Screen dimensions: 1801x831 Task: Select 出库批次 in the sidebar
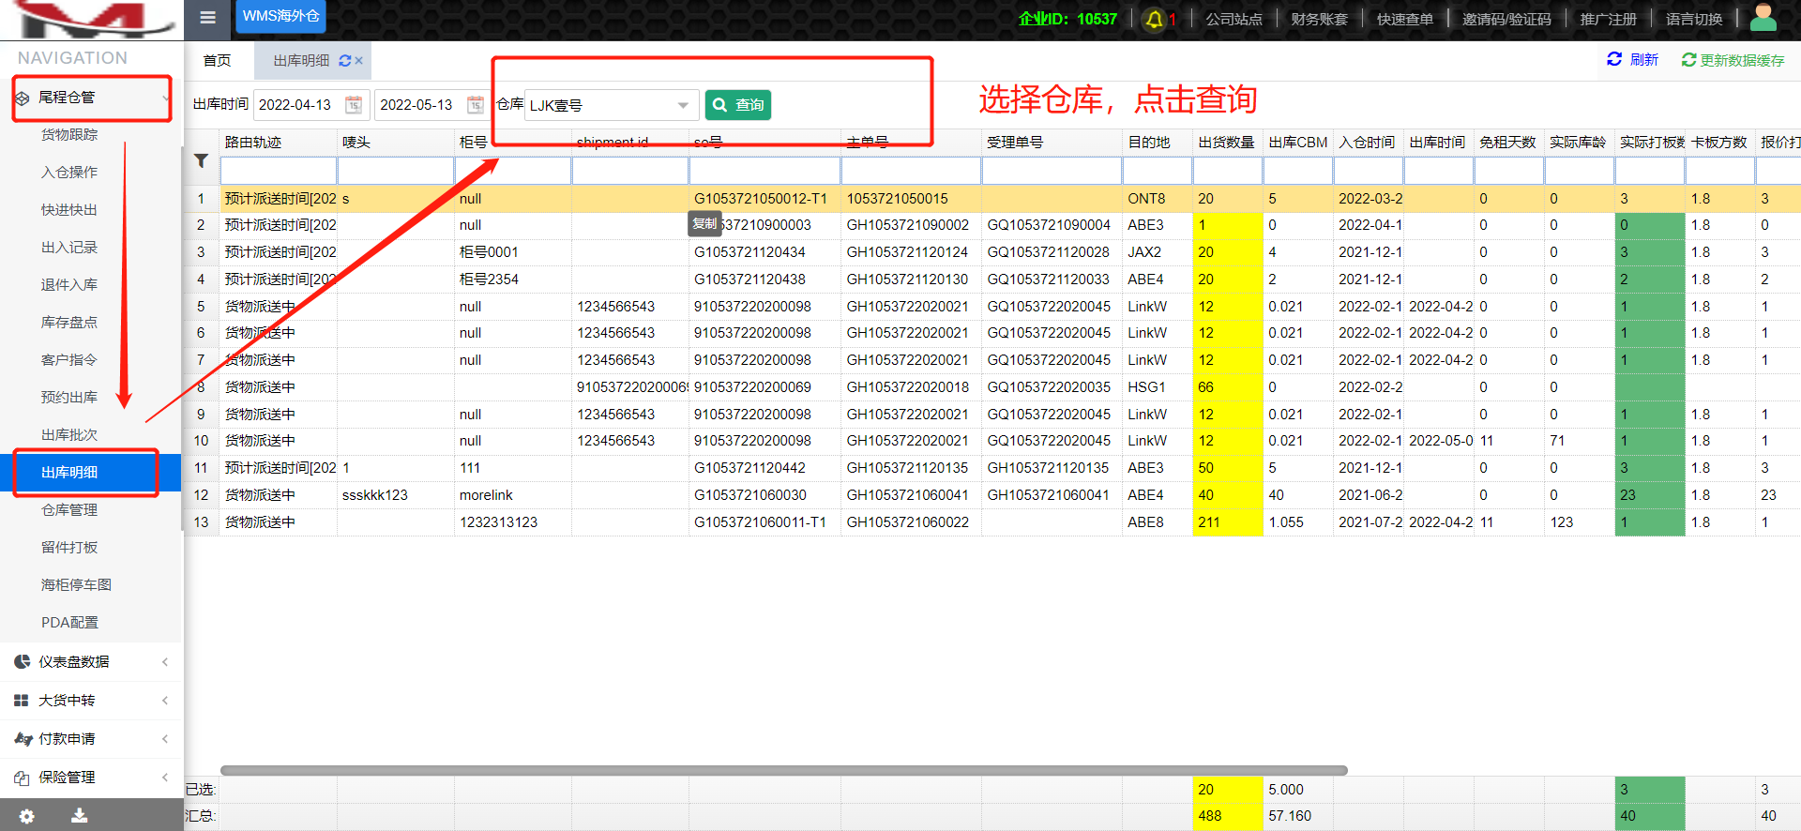(69, 435)
